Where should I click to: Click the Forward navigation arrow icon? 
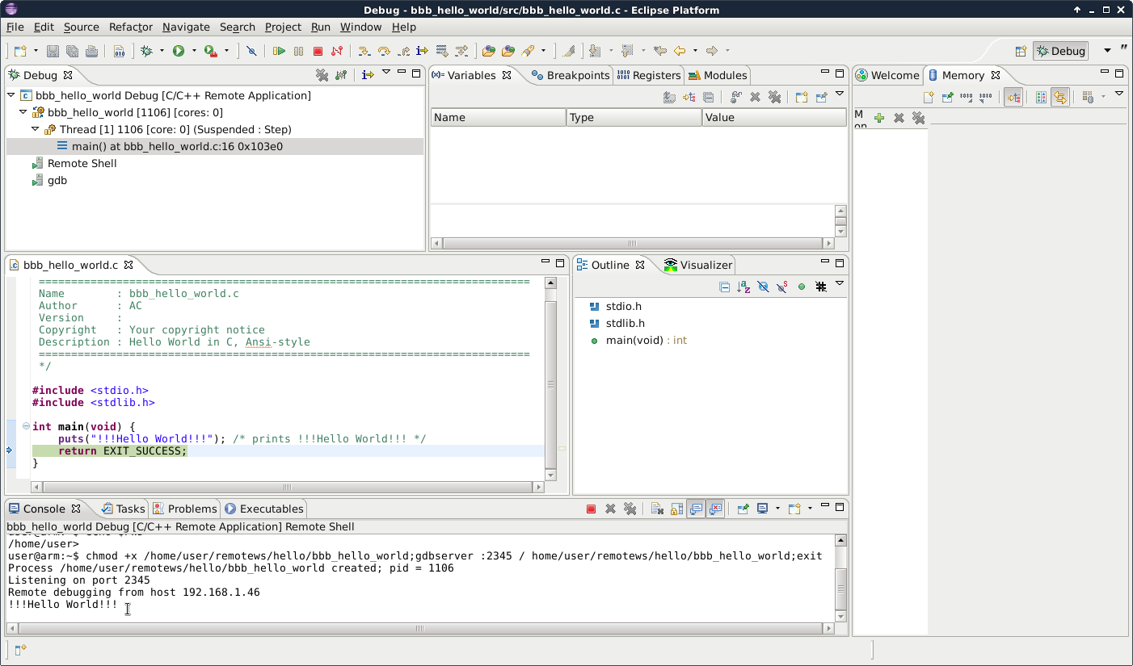tap(712, 51)
